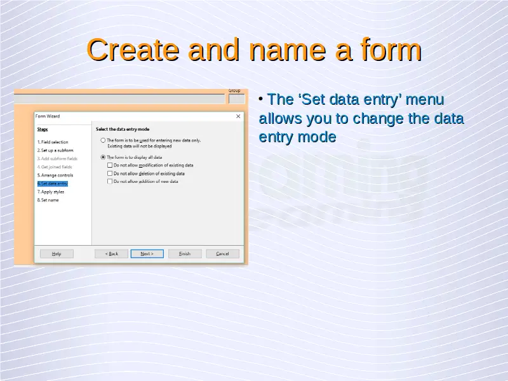This screenshot has width=508, height=381.
Task: Cancel the Form Wizard
Action: tap(223, 253)
